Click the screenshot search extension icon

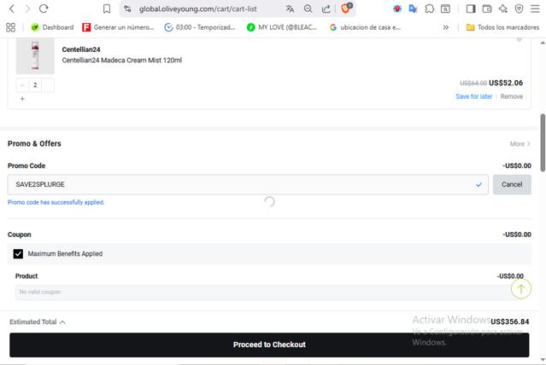pos(445,9)
